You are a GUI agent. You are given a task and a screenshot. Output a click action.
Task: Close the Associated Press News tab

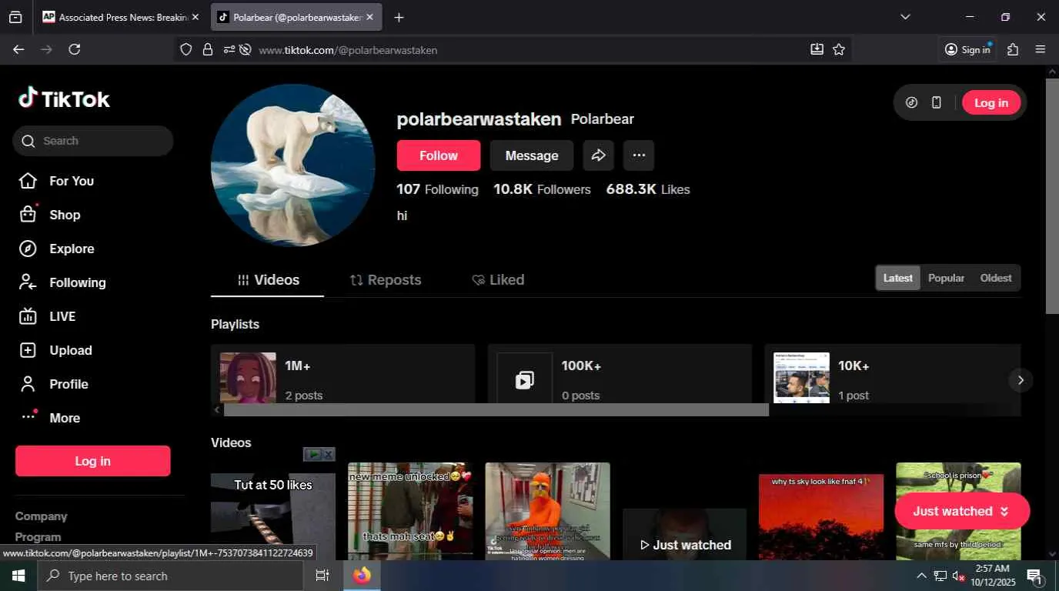195,17
